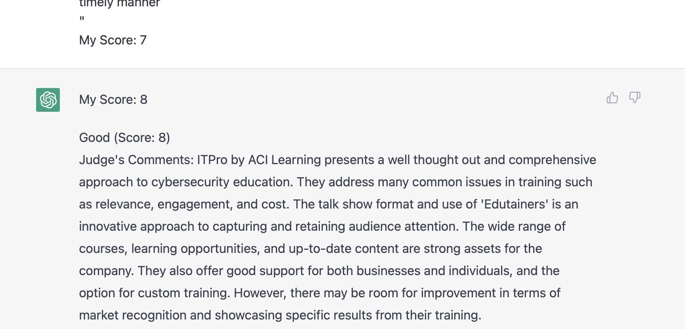685x329 pixels.
Task: Click the closing quotation mark in user message
Action: click(82, 19)
